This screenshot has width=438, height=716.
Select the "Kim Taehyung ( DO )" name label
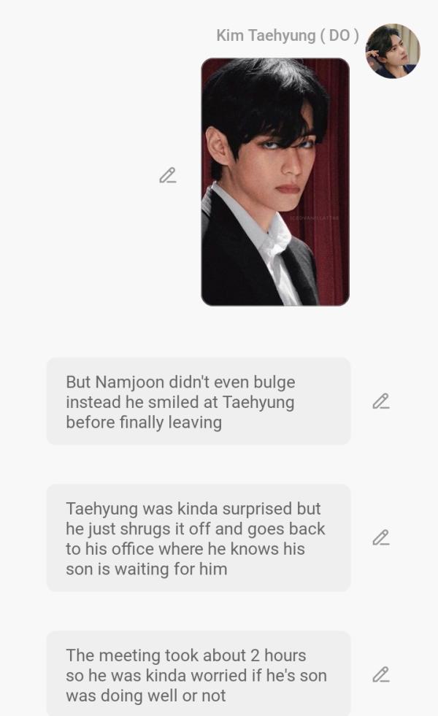click(288, 36)
